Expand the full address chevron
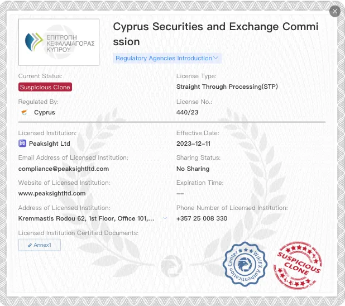Viewport: 345px width, 306px height. 165,218
